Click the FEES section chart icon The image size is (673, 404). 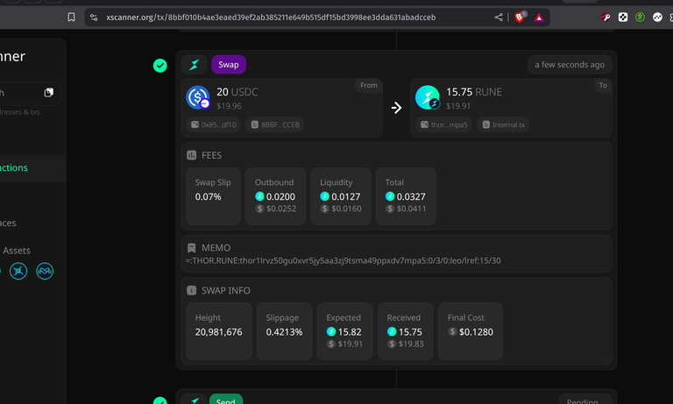tap(191, 155)
